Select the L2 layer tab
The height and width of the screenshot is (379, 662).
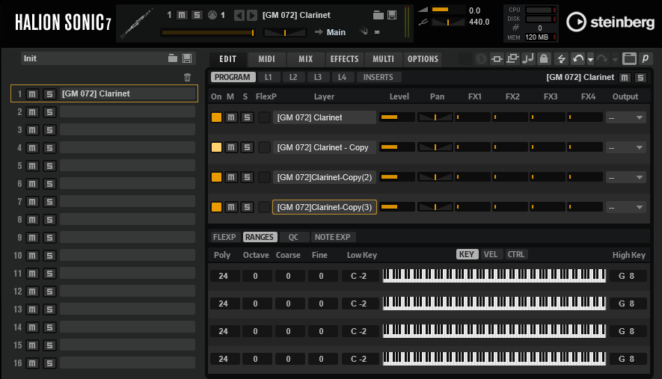click(293, 77)
